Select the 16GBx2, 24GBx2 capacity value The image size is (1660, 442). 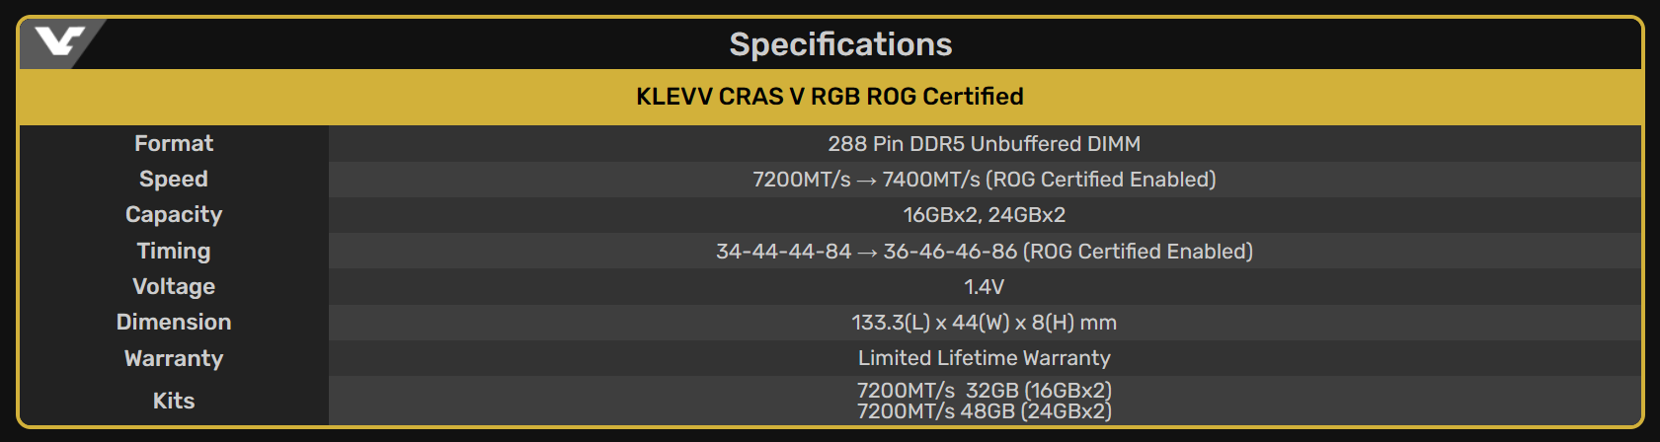point(984,215)
